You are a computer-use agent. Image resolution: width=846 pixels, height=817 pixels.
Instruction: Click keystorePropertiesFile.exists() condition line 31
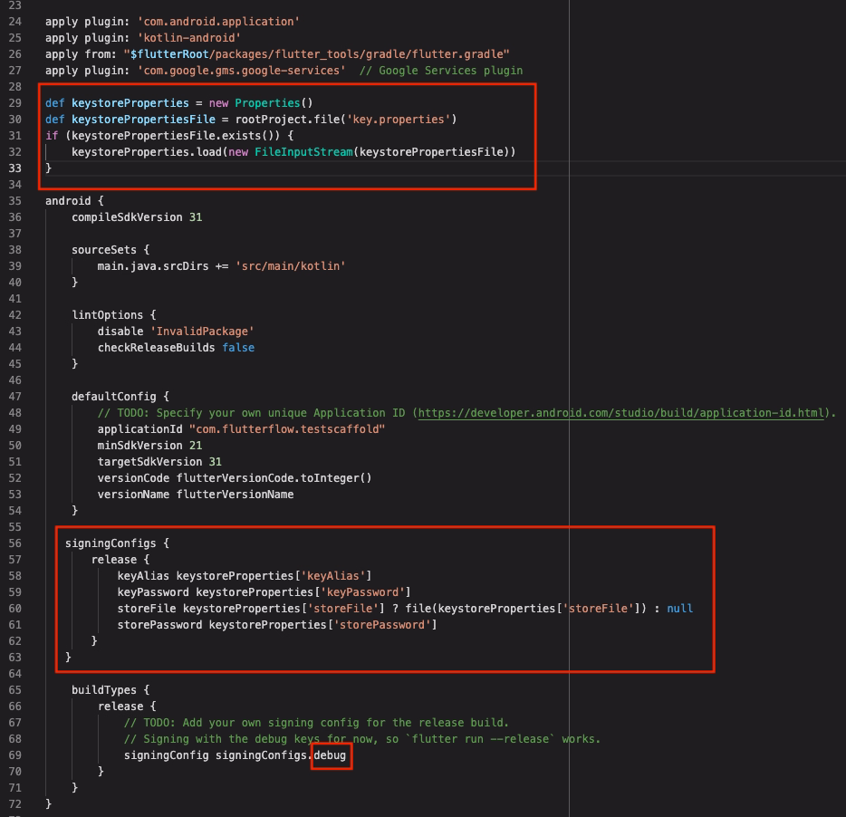click(176, 136)
